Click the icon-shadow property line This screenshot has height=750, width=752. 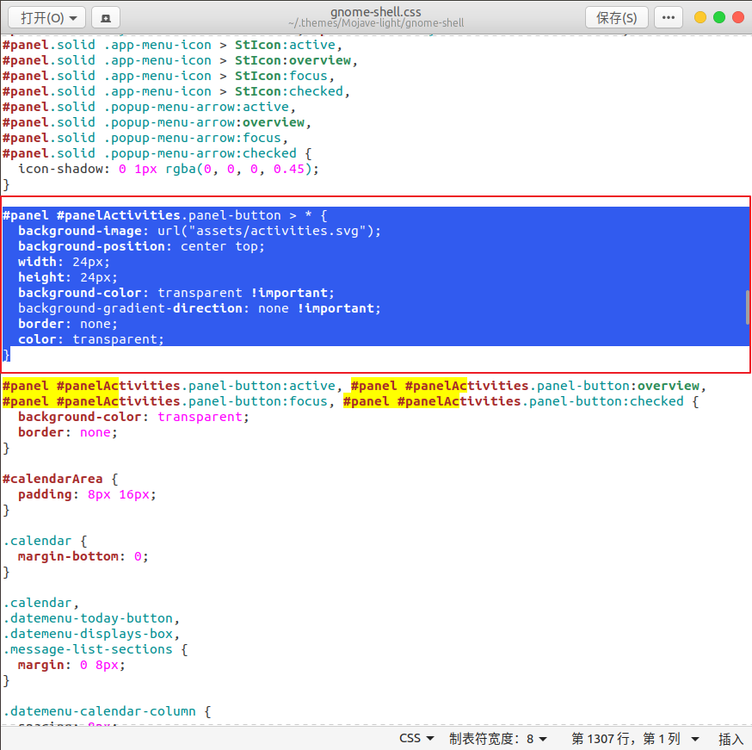(168, 169)
